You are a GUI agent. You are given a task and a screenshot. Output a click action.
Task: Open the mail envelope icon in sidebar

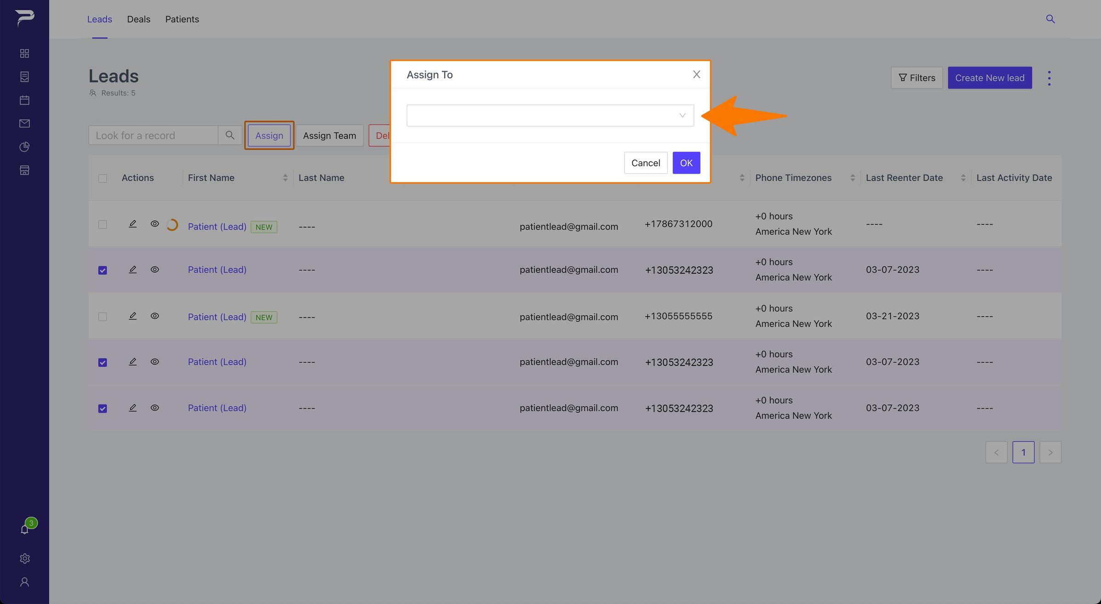pyautogui.click(x=24, y=123)
